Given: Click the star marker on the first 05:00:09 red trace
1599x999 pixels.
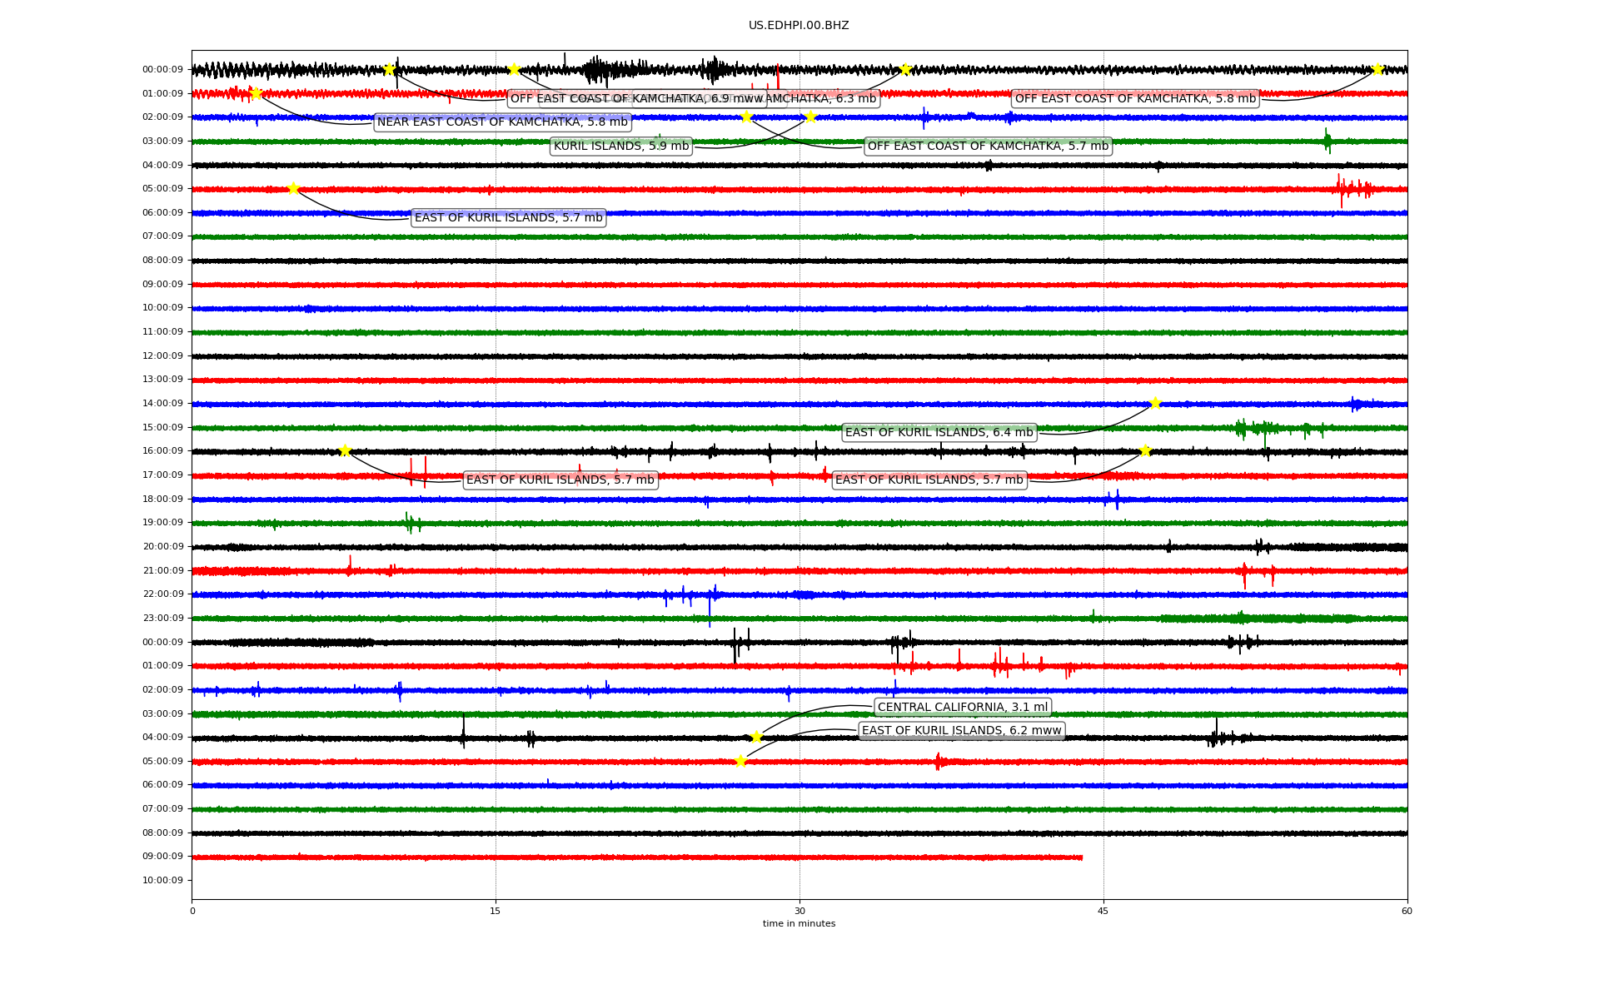Looking at the screenshot, I should coord(293,188).
